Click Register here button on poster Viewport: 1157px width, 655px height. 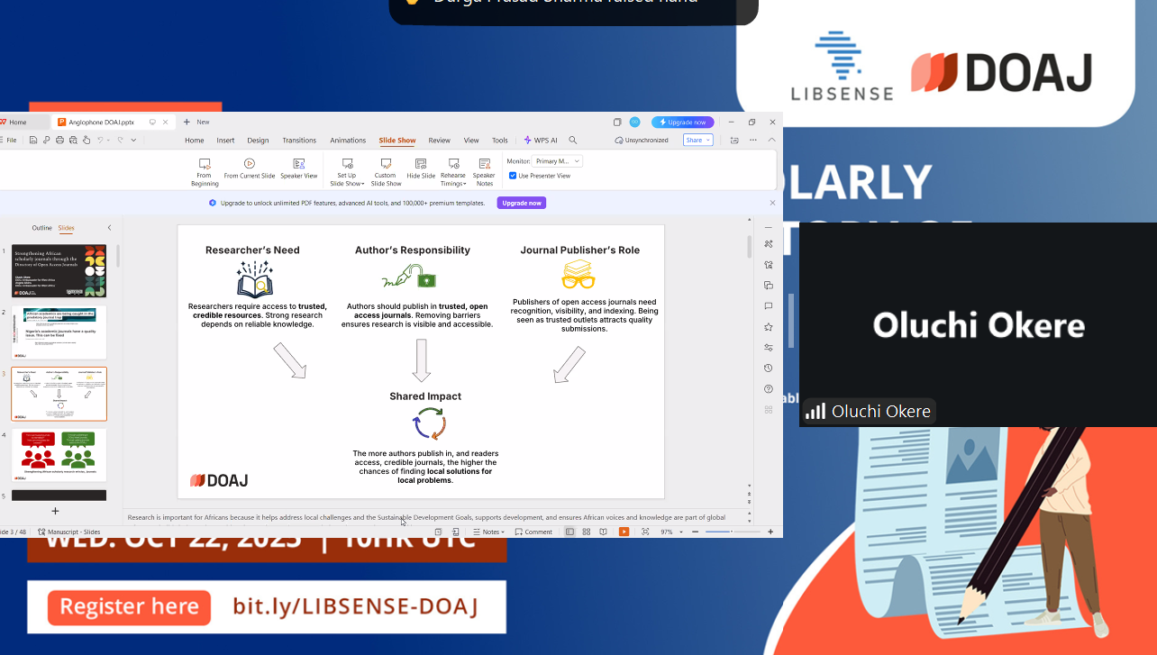130,607
